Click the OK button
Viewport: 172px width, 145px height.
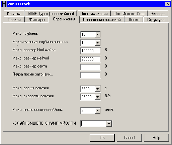[102, 138]
